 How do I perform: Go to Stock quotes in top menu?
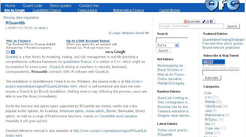(60, 6)
